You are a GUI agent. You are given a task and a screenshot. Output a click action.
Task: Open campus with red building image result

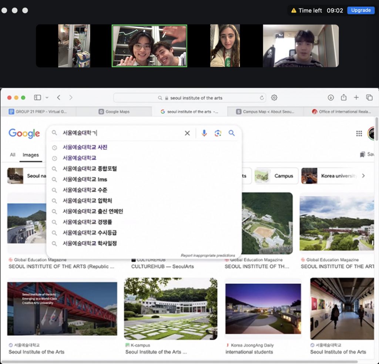[337, 223]
